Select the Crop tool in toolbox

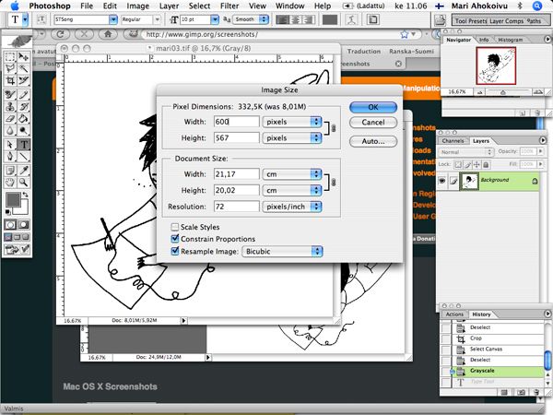[10, 81]
